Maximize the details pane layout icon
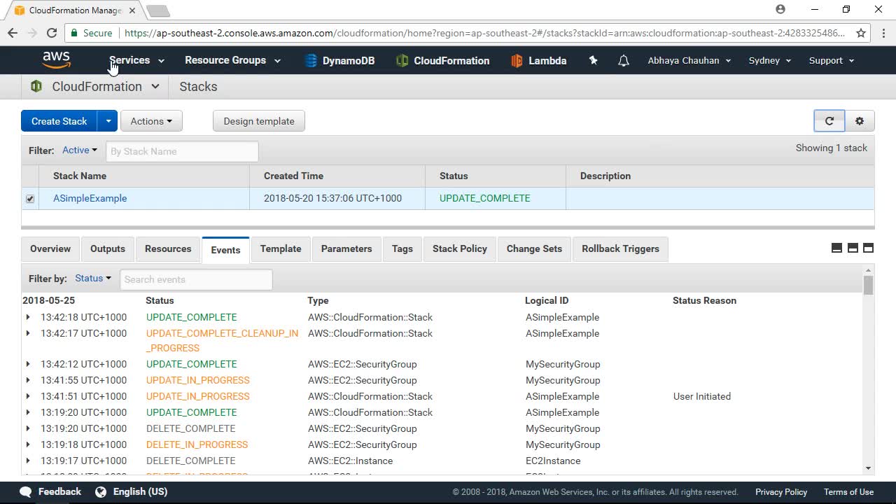The height and width of the screenshot is (504, 896). click(x=868, y=248)
